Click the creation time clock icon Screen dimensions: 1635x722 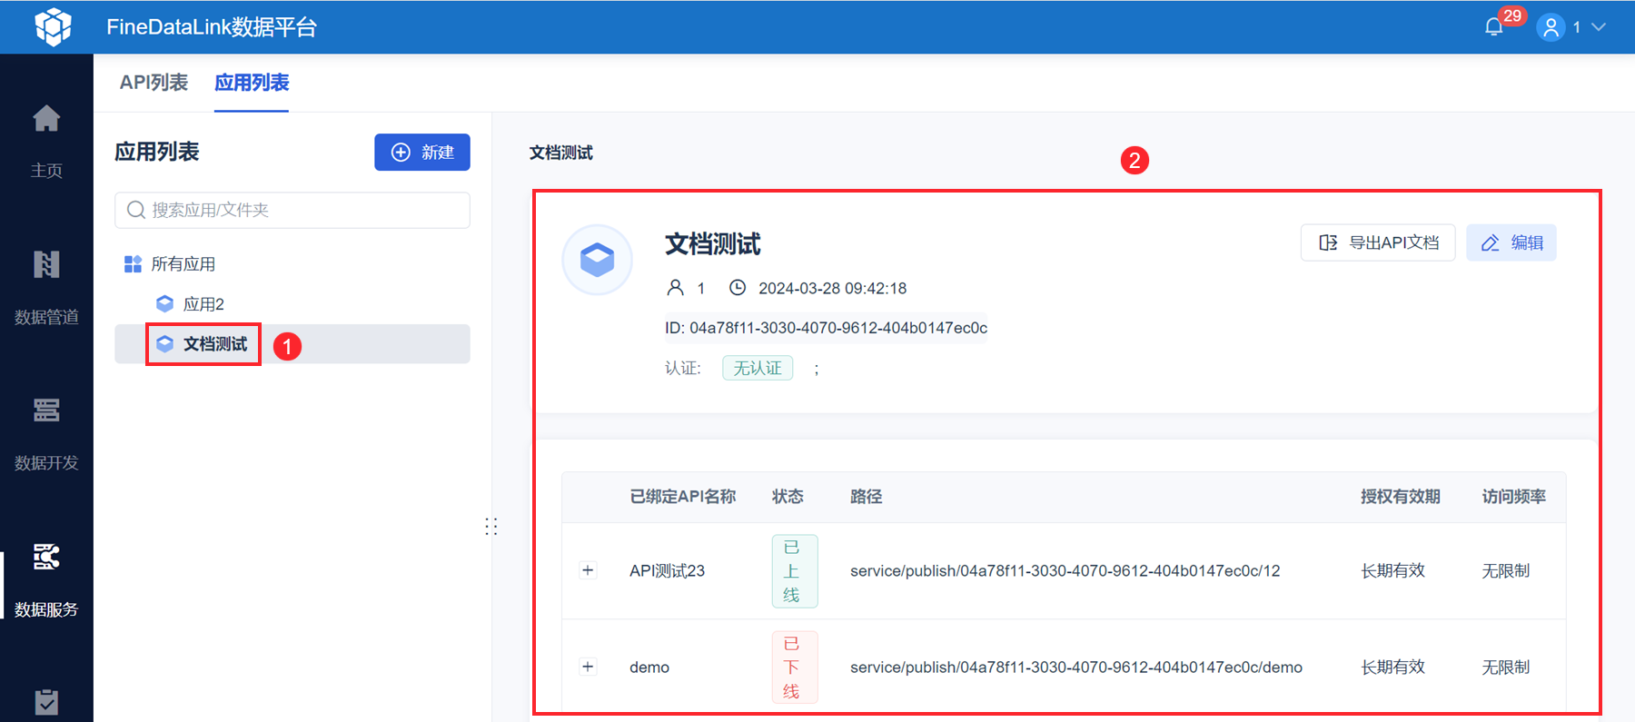738,288
